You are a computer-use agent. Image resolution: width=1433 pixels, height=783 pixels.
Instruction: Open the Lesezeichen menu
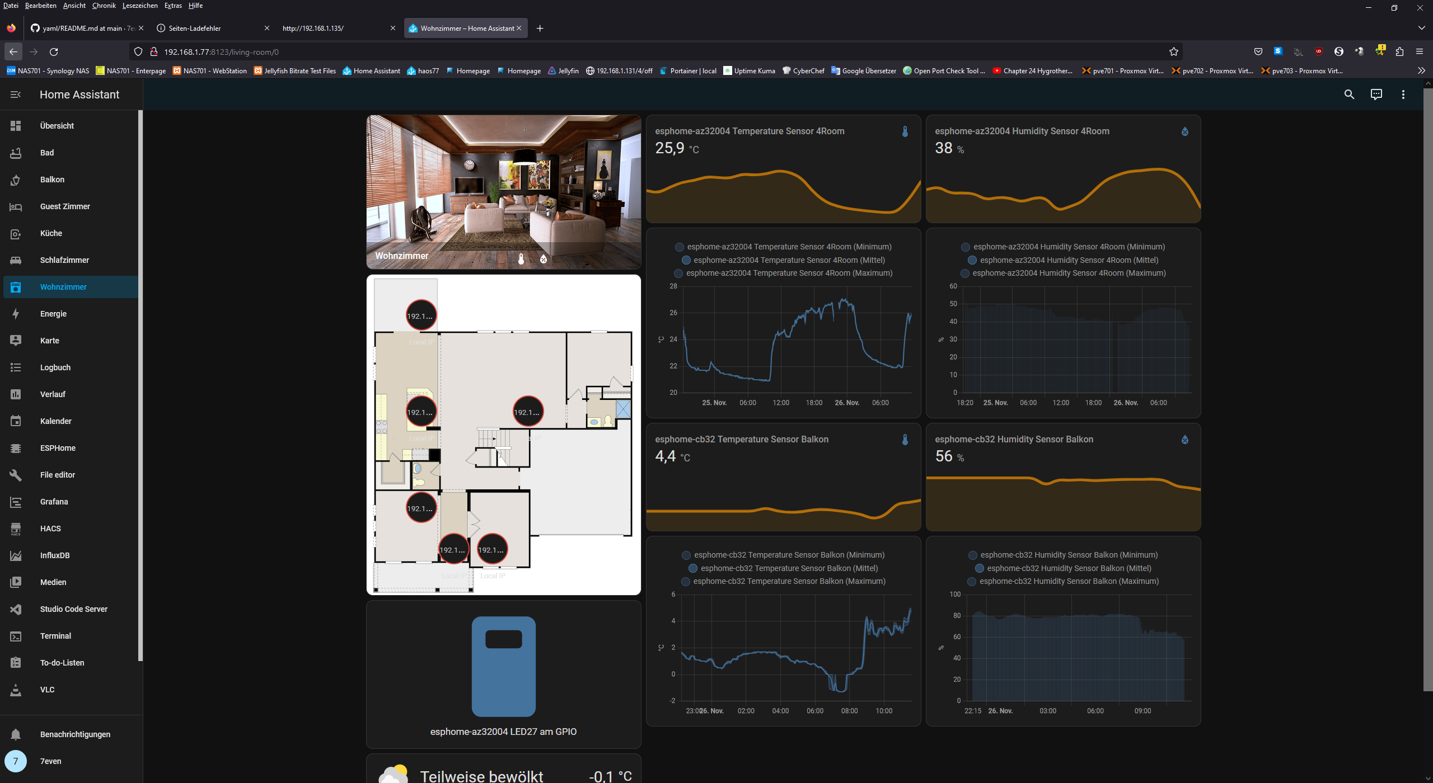pos(140,6)
